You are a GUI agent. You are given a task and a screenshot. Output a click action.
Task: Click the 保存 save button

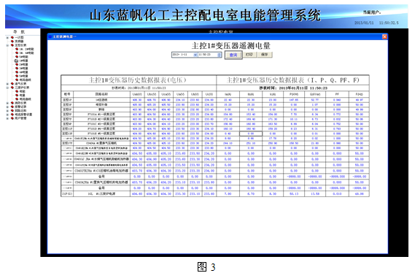pos(265,55)
